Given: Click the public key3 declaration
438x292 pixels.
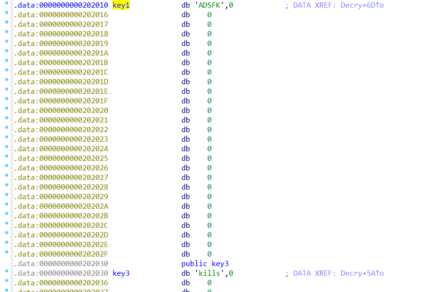Looking at the screenshot, I should click(205, 264).
